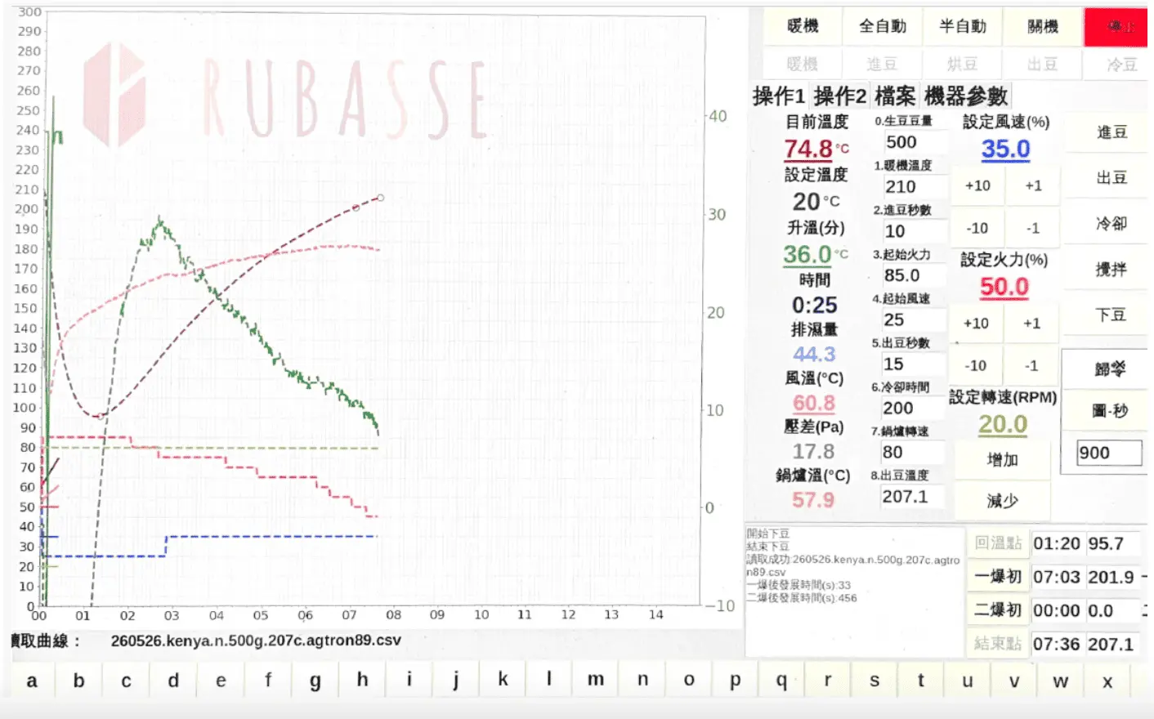This screenshot has width=1154, height=719.
Task: Switch to the 操作2 tab
Action: [840, 96]
